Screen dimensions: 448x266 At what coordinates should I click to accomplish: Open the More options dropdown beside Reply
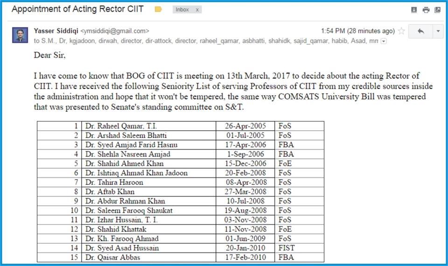coord(438,31)
